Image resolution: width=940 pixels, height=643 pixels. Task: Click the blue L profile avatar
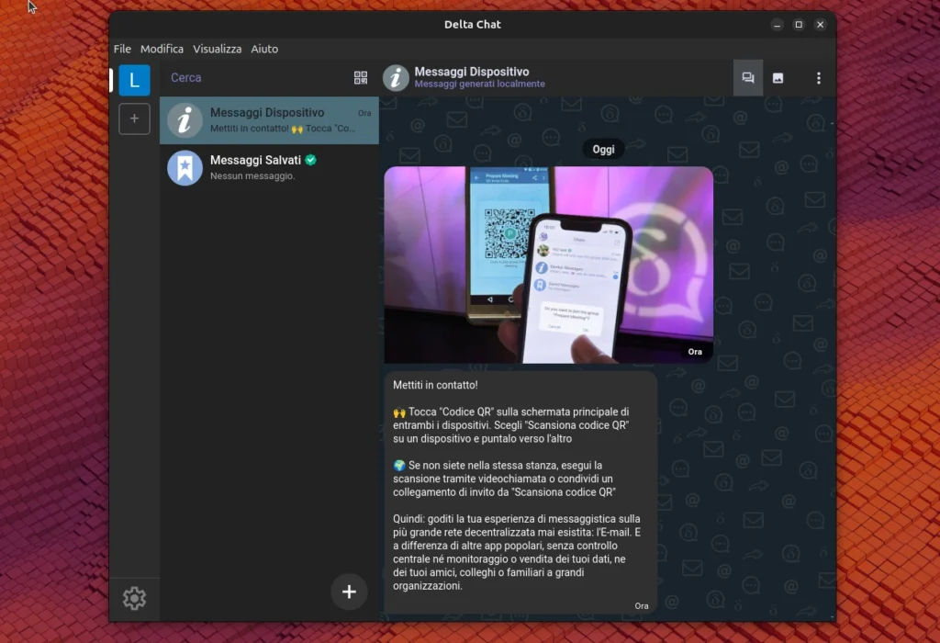pyautogui.click(x=134, y=80)
